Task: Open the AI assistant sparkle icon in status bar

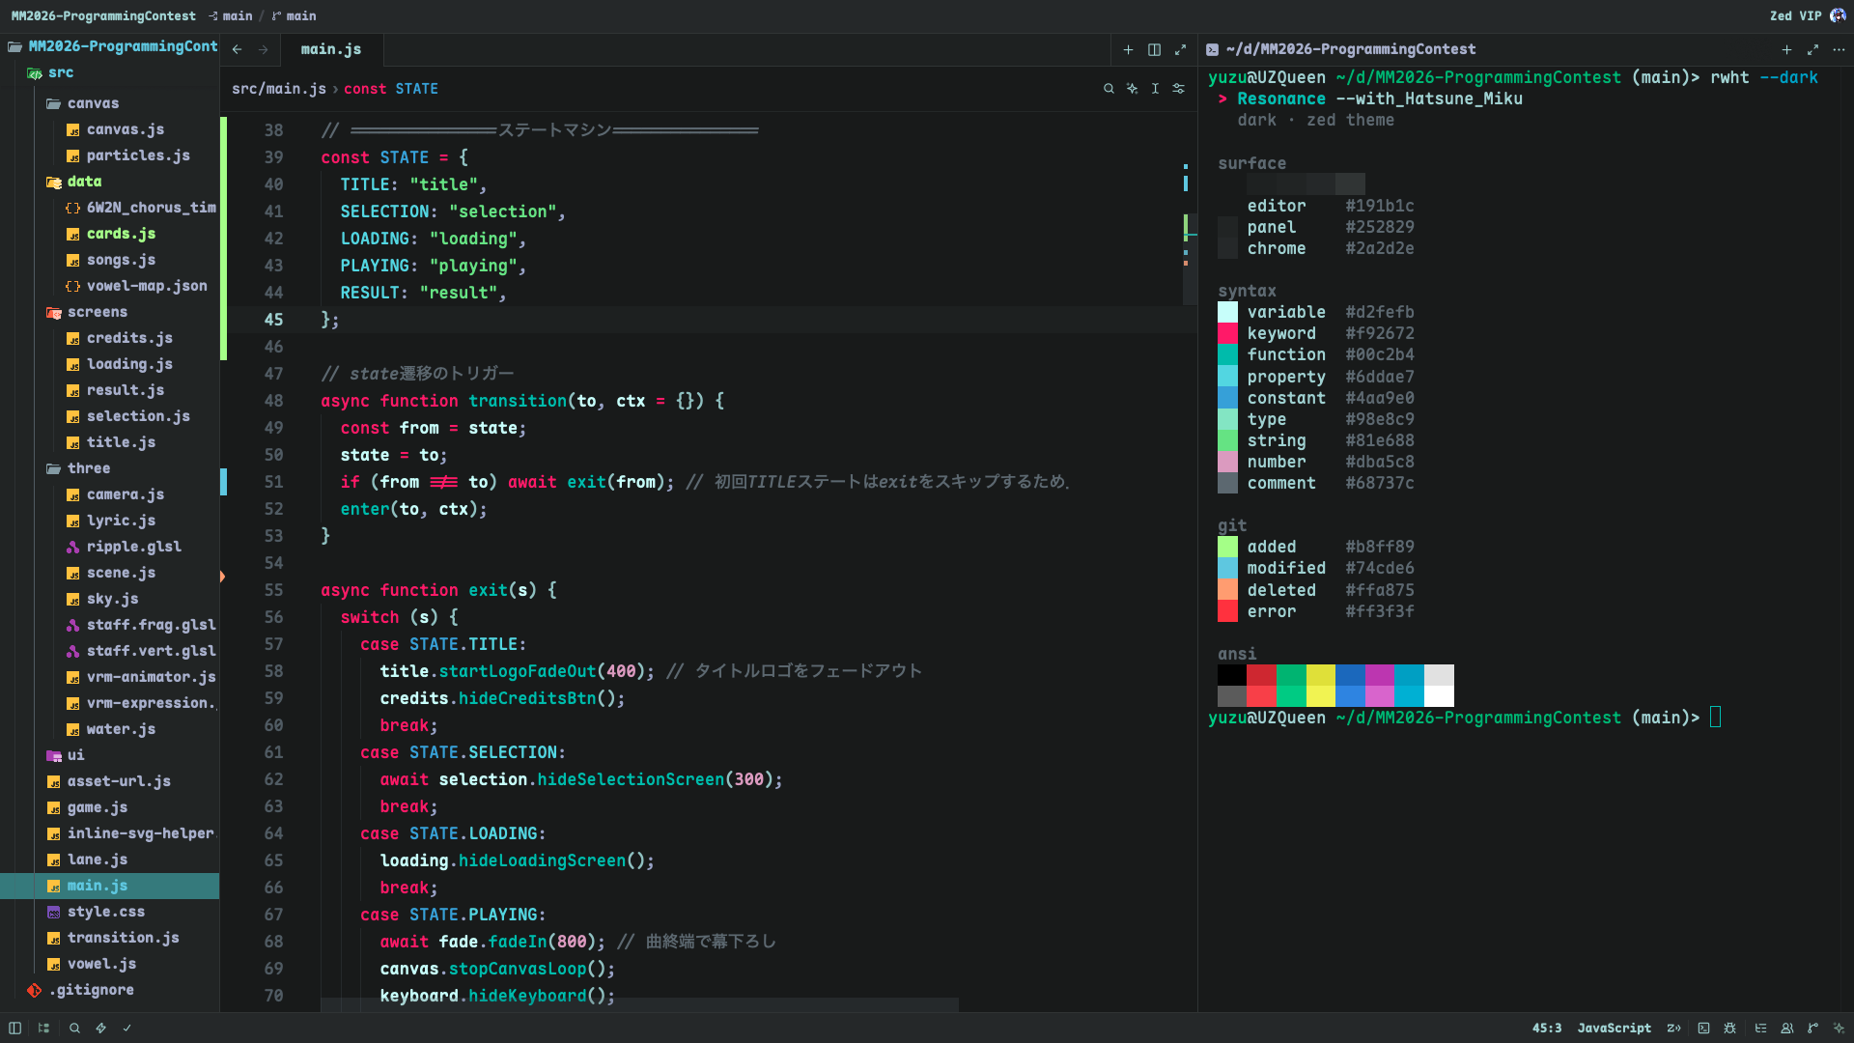Action: pyautogui.click(x=1839, y=1029)
